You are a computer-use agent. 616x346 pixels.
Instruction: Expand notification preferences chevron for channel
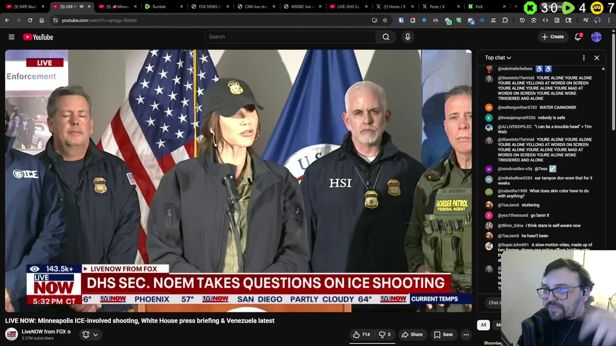tap(95, 334)
